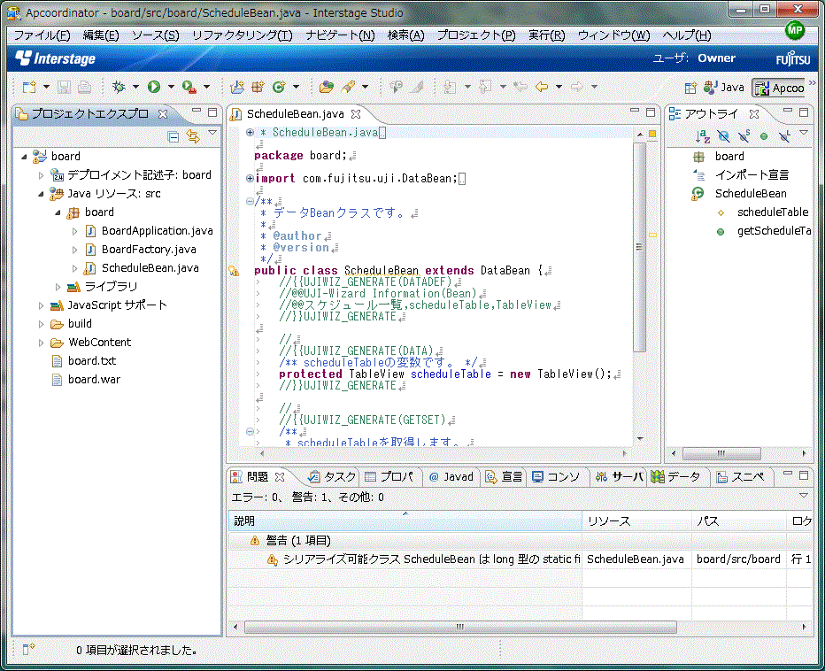Click the Run External Tools icon
Viewport: 825px width, 671px height.
tap(189, 87)
